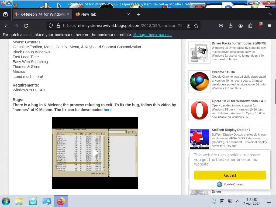This screenshot has width=276, height=207.
Task: Select Firefox in the taskbar
Action: pyautogui.click(x=61, y=201)
